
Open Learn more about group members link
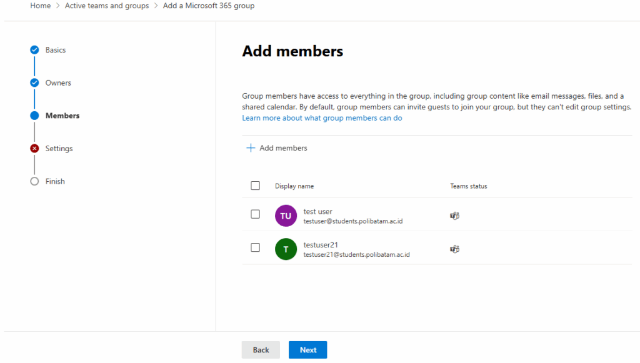coord(322,118)
